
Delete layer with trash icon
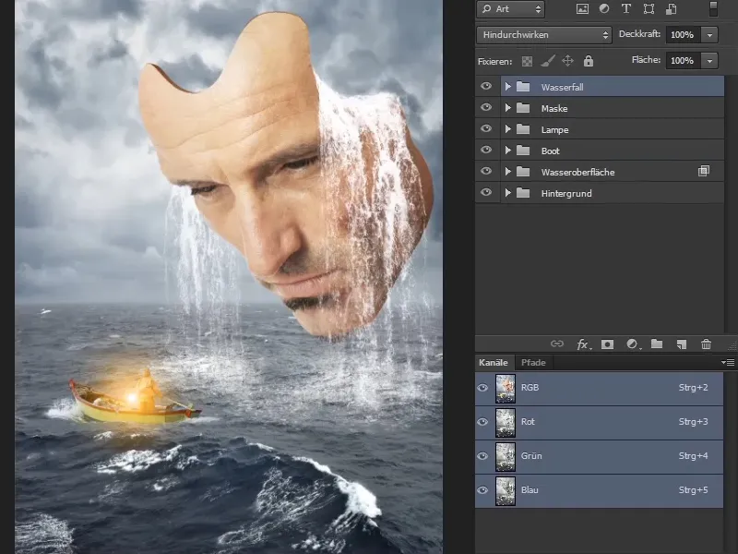706,344
